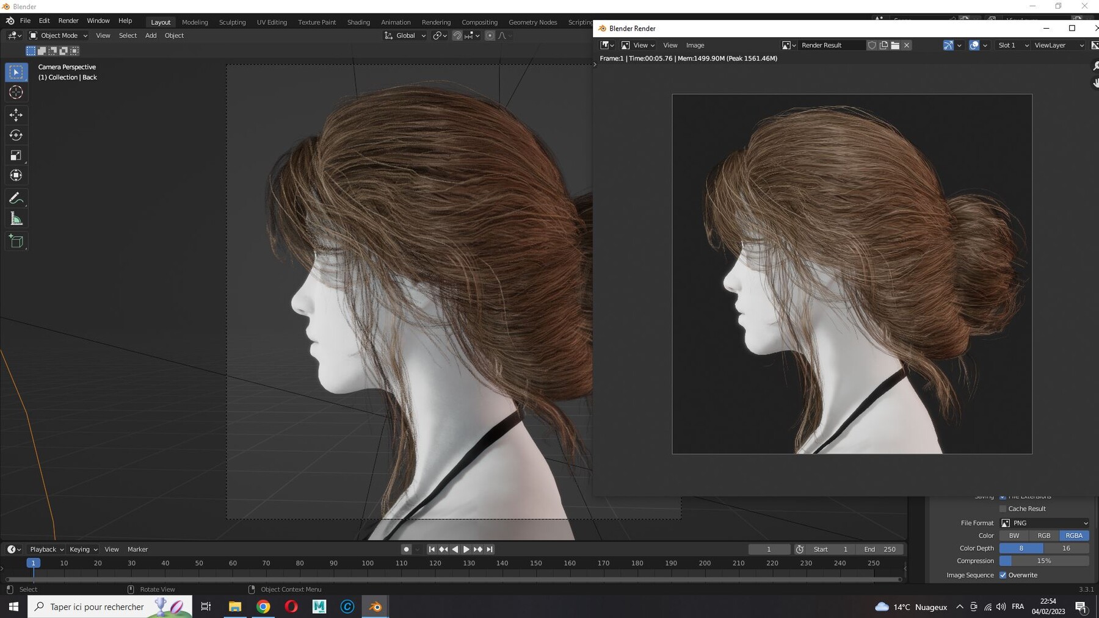Unlink the Render Result image
Viewport: 1099px width, 618px height.
click(x=907, y=45)
